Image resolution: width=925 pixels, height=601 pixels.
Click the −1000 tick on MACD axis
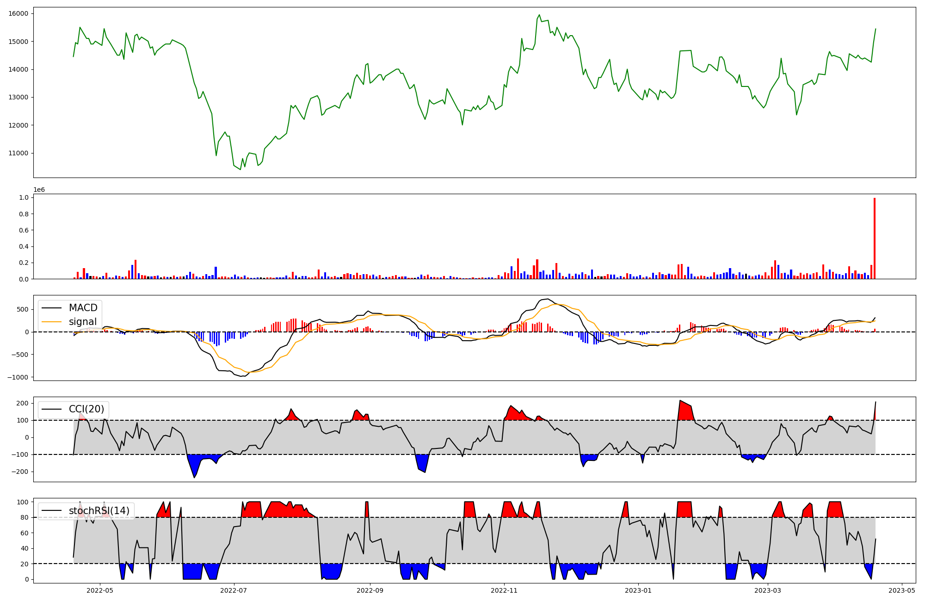click(x=18, y=377)
